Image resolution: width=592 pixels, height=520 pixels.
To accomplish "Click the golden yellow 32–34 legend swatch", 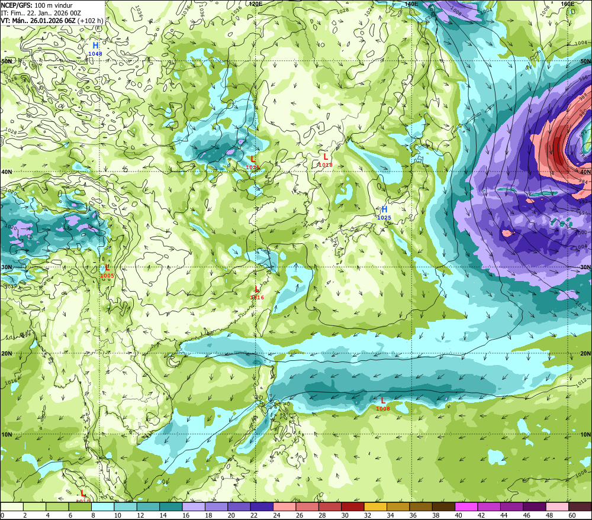I will (375, 506).
